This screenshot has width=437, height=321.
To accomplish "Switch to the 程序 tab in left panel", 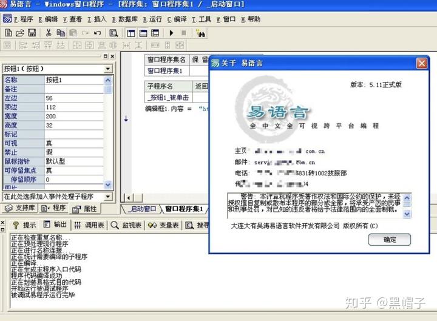I will (53, 208).
